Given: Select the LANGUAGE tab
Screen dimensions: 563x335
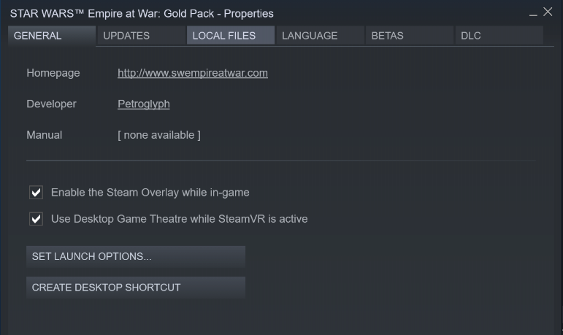Looking at the screenshot, I should tap(310, 36).
